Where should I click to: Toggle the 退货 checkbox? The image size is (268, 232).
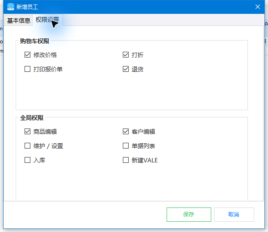(126, 69)
